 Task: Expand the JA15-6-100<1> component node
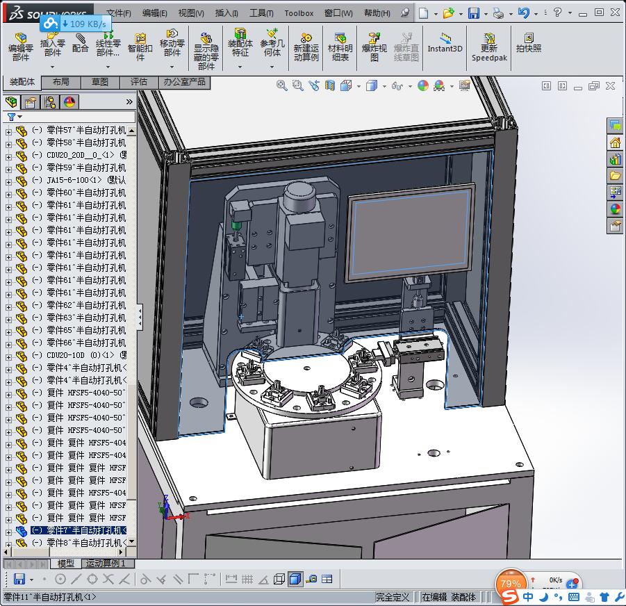[8, 181]
